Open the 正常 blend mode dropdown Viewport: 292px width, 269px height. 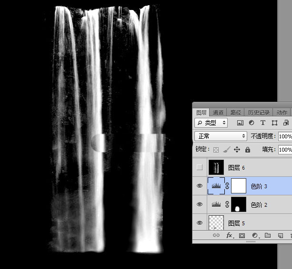221,136
